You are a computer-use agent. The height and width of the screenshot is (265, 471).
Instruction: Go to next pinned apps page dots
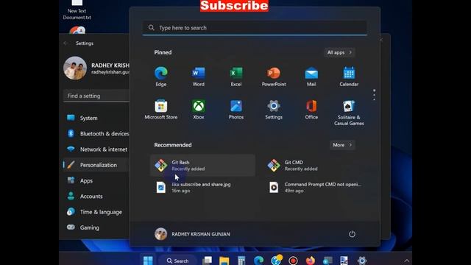tap(374, 95)
